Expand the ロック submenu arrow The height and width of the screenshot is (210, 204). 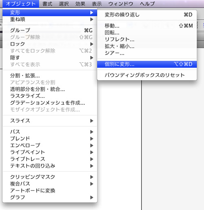pos(92,44)
